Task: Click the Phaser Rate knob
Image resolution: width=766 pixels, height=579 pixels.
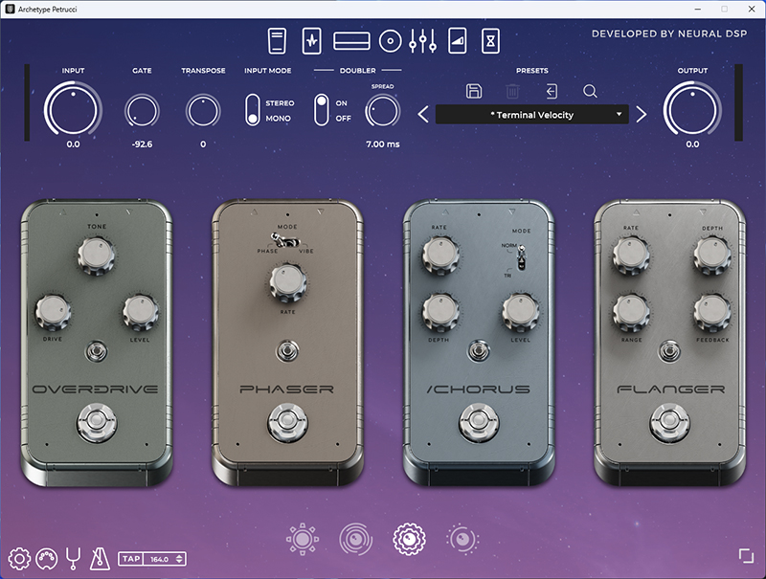Action: click(288, 282)
